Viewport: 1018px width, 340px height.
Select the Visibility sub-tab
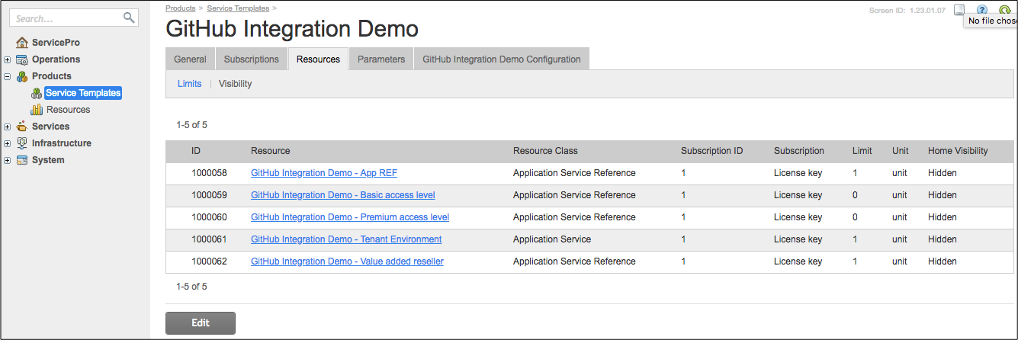coord(235,84)
